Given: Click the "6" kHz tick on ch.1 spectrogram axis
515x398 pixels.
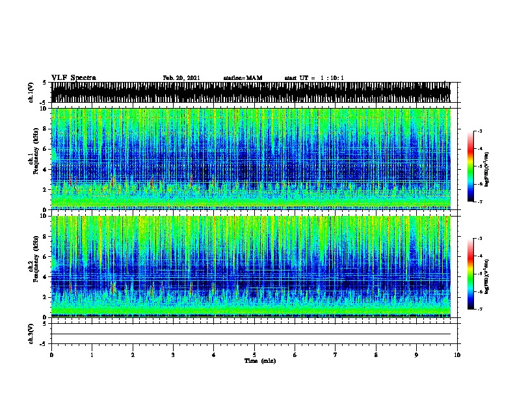Looking at the screenshot, I should click(x=46, y=149).
